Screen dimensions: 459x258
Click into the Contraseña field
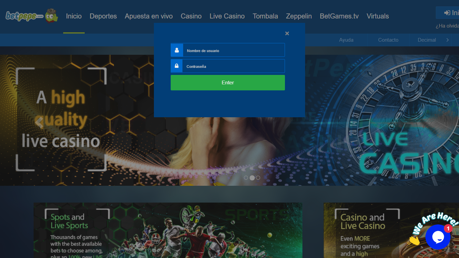234,66
